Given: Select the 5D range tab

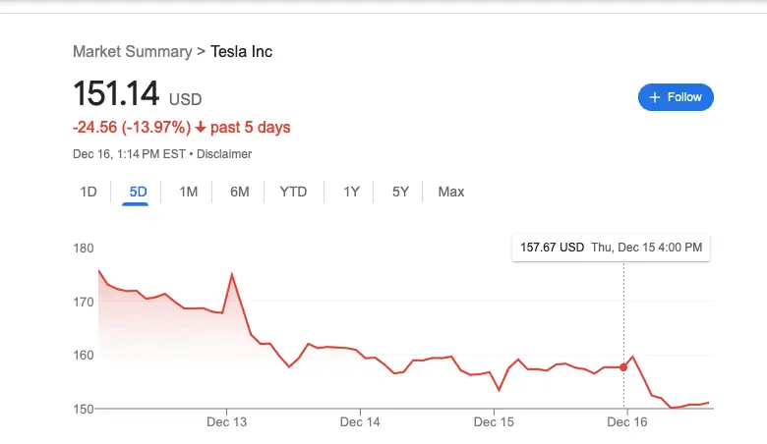Looking at the screenshot, I should (x=138, y=192).
